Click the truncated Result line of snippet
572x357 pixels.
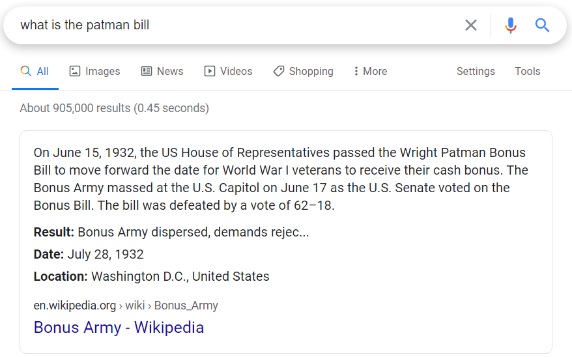pyautogui.click(x=171, y=232)
